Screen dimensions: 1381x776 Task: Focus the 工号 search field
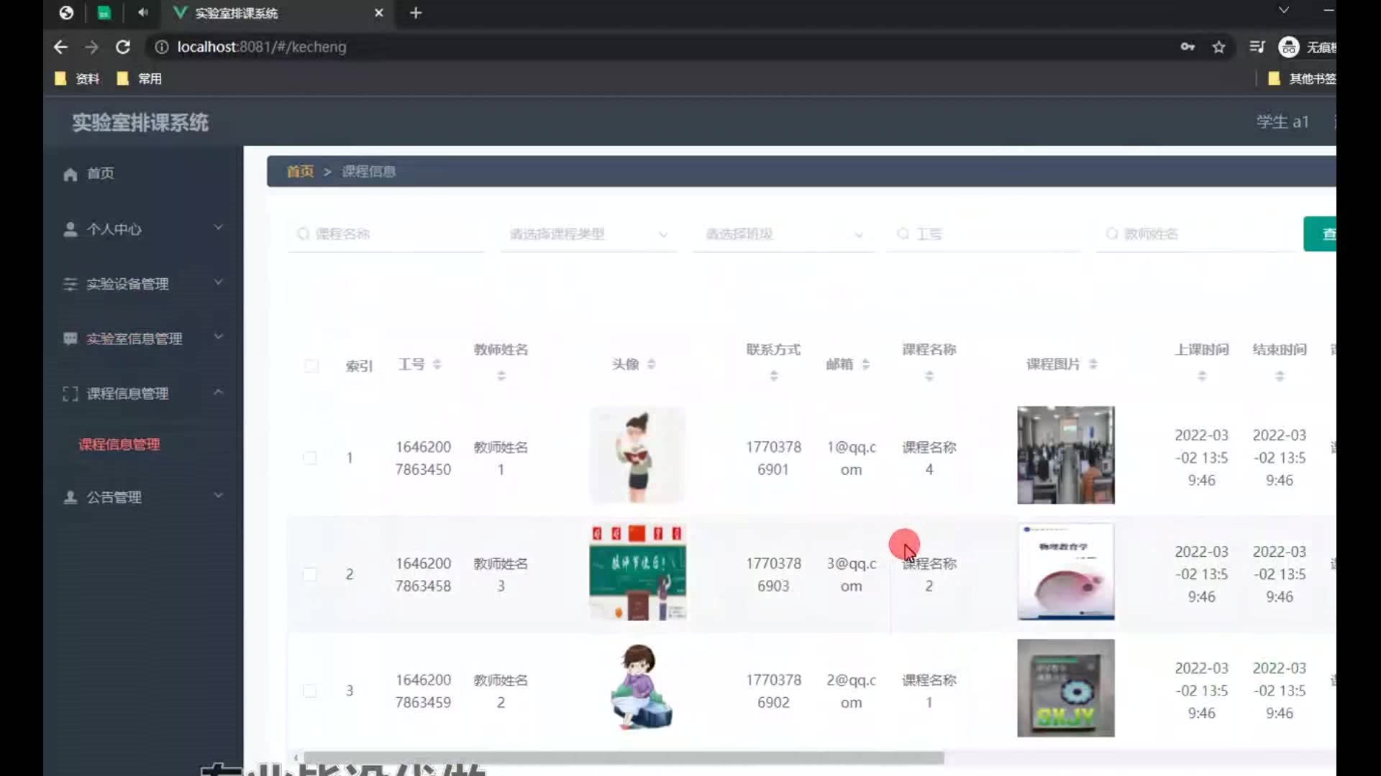coord(983,234)
